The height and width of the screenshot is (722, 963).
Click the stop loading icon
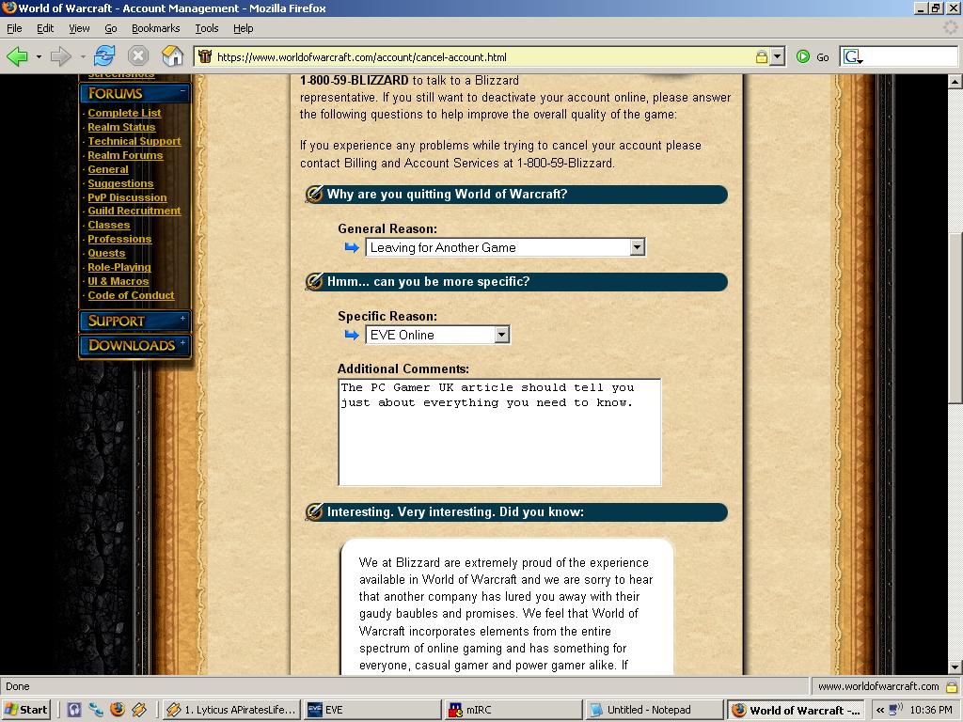point(138,56)
